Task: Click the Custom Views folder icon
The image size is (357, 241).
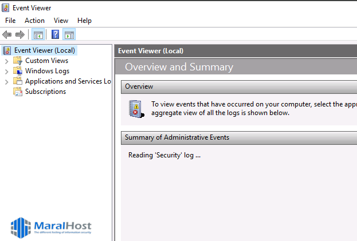Action: click(17, 61)
